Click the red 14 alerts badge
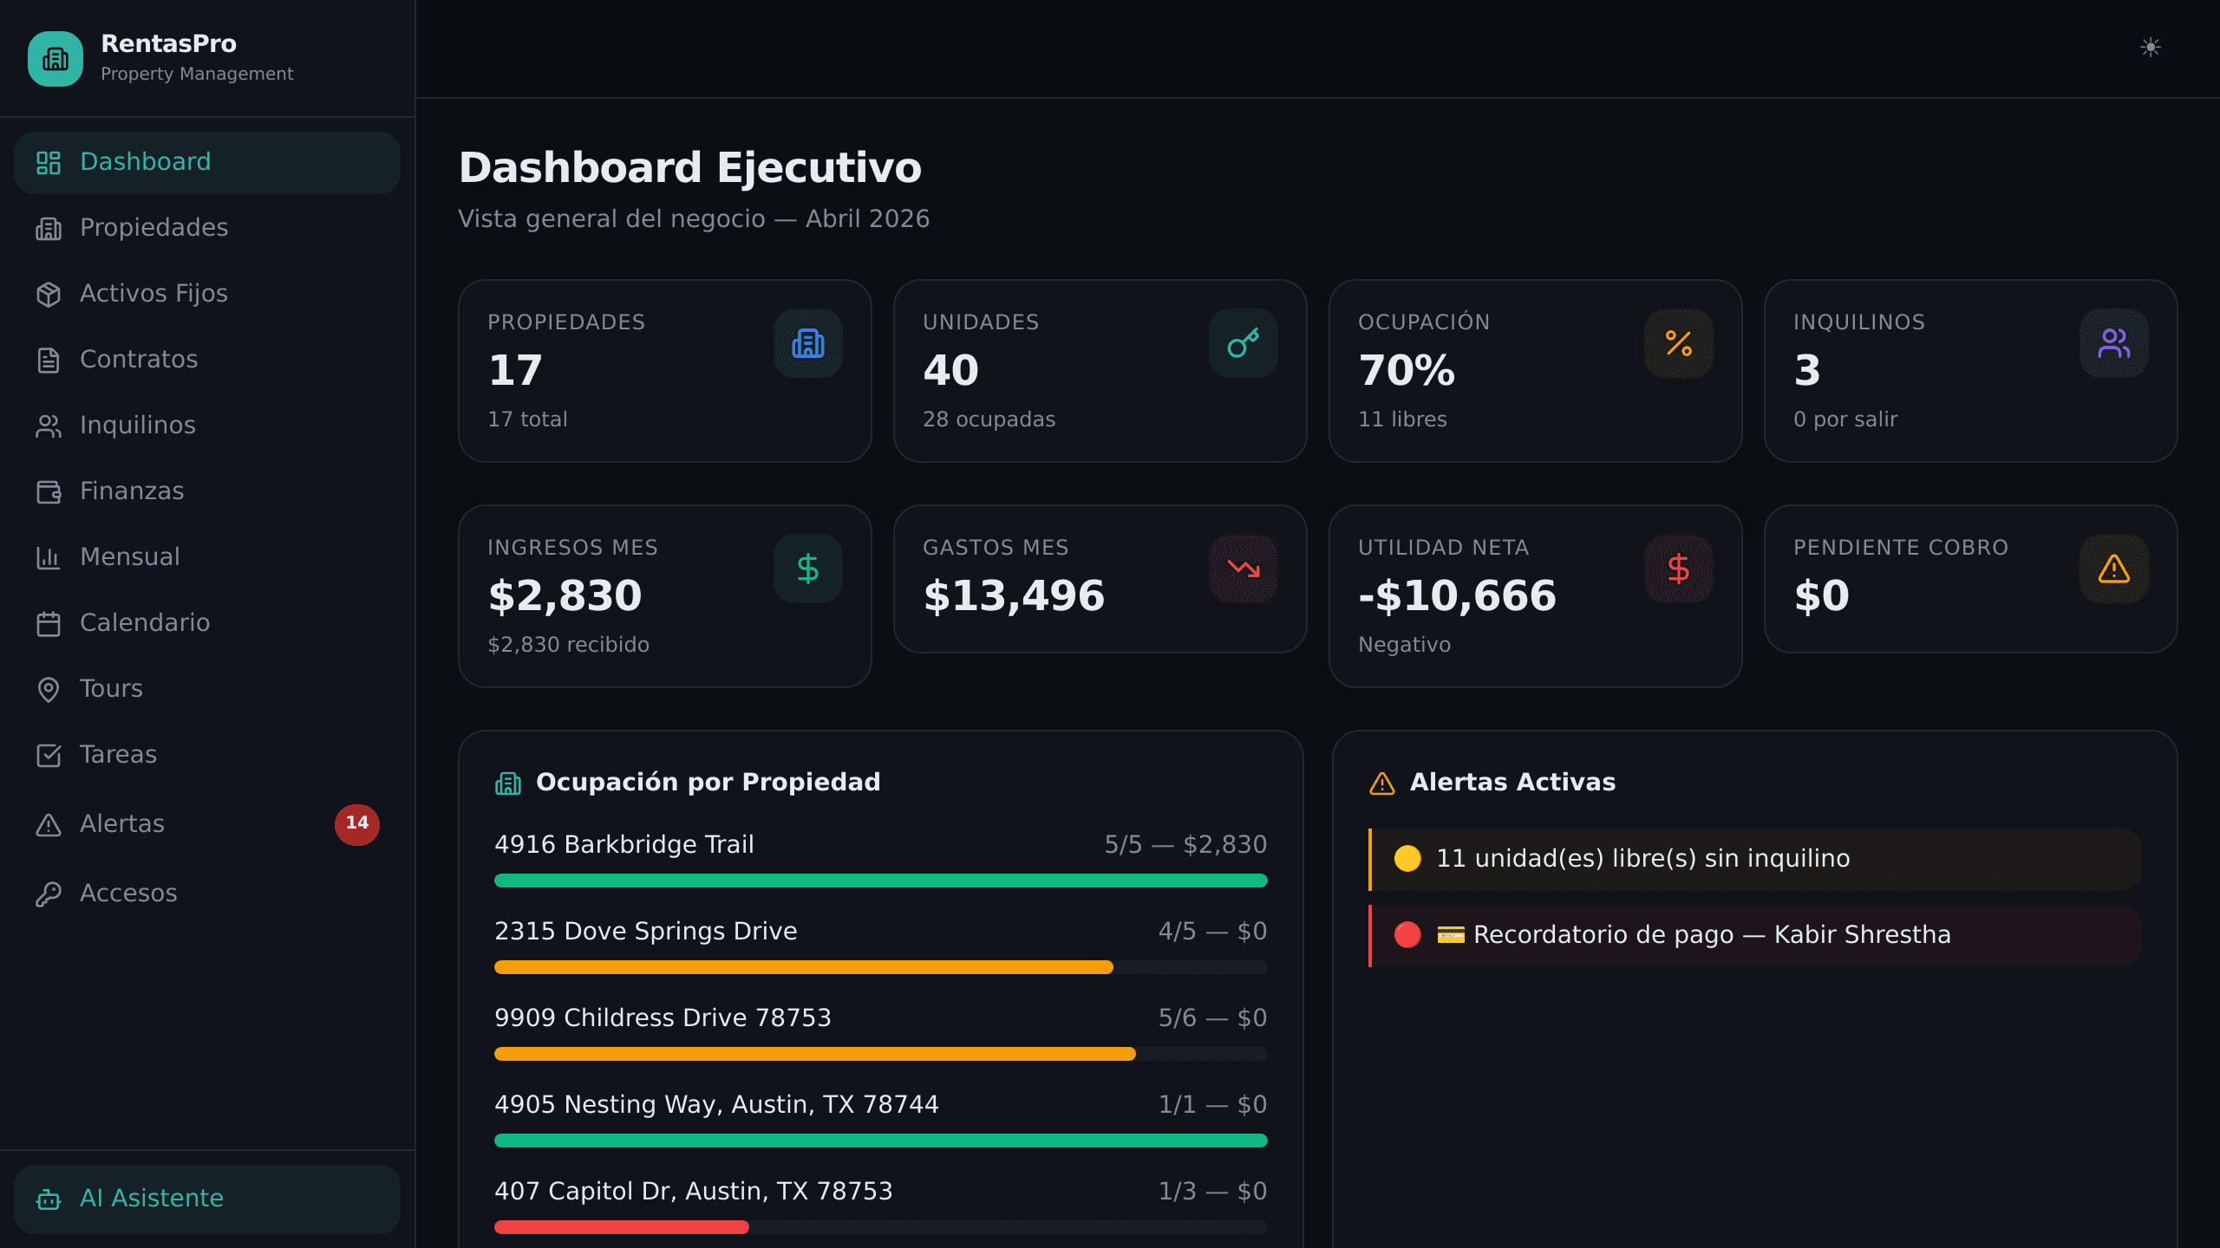 357,823
